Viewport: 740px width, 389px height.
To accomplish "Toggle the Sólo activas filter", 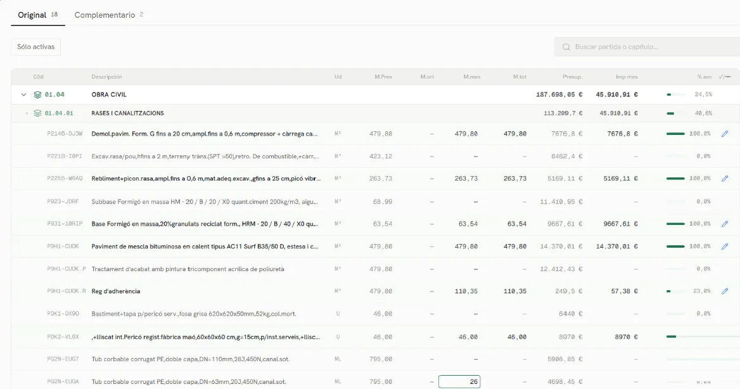I will pos(36,47).
